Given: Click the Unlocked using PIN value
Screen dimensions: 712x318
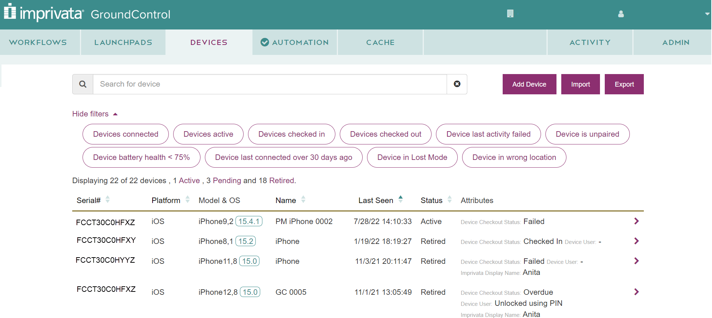Looking at the screenshot, I should pyautogui.click(x=528, y=303).
